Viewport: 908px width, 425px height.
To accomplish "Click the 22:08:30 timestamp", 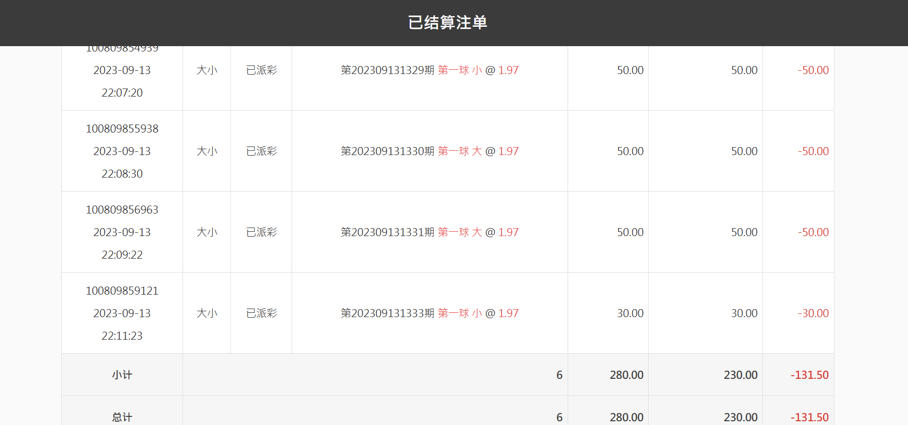I will tap(122, 174).
